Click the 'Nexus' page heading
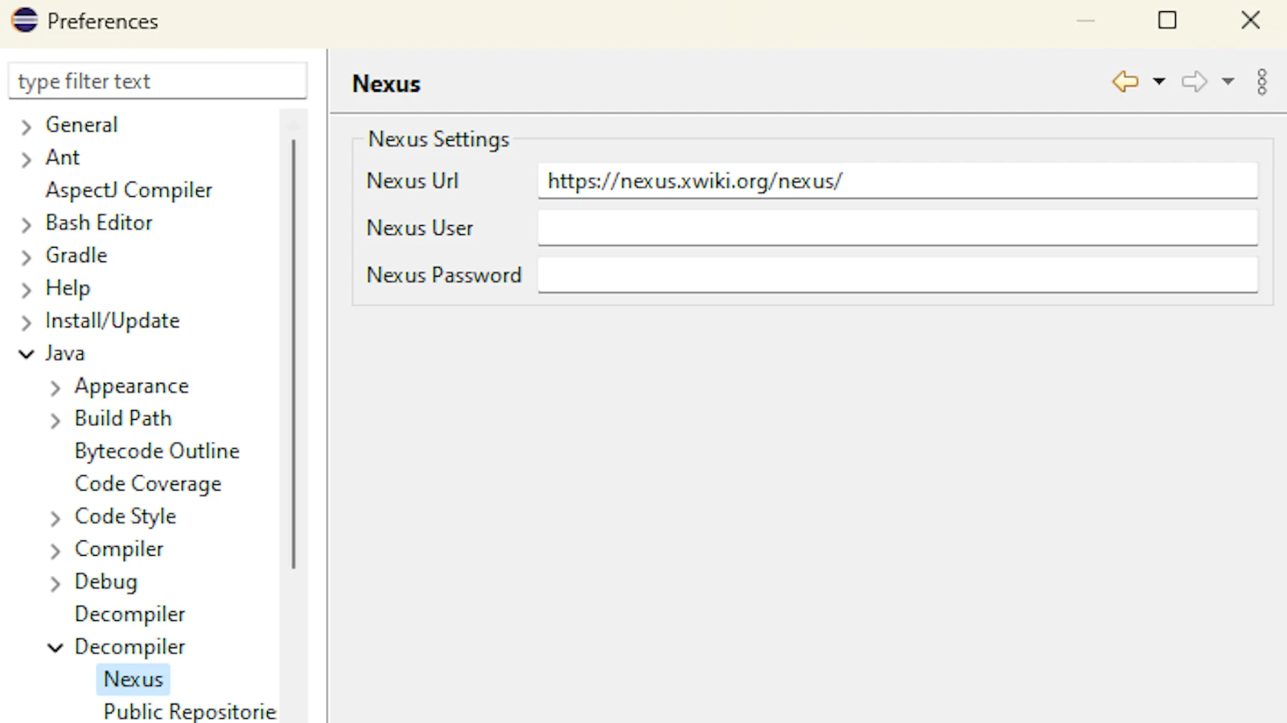The width and height of the screenshot is (1287, 723). (x=386, y=84)
